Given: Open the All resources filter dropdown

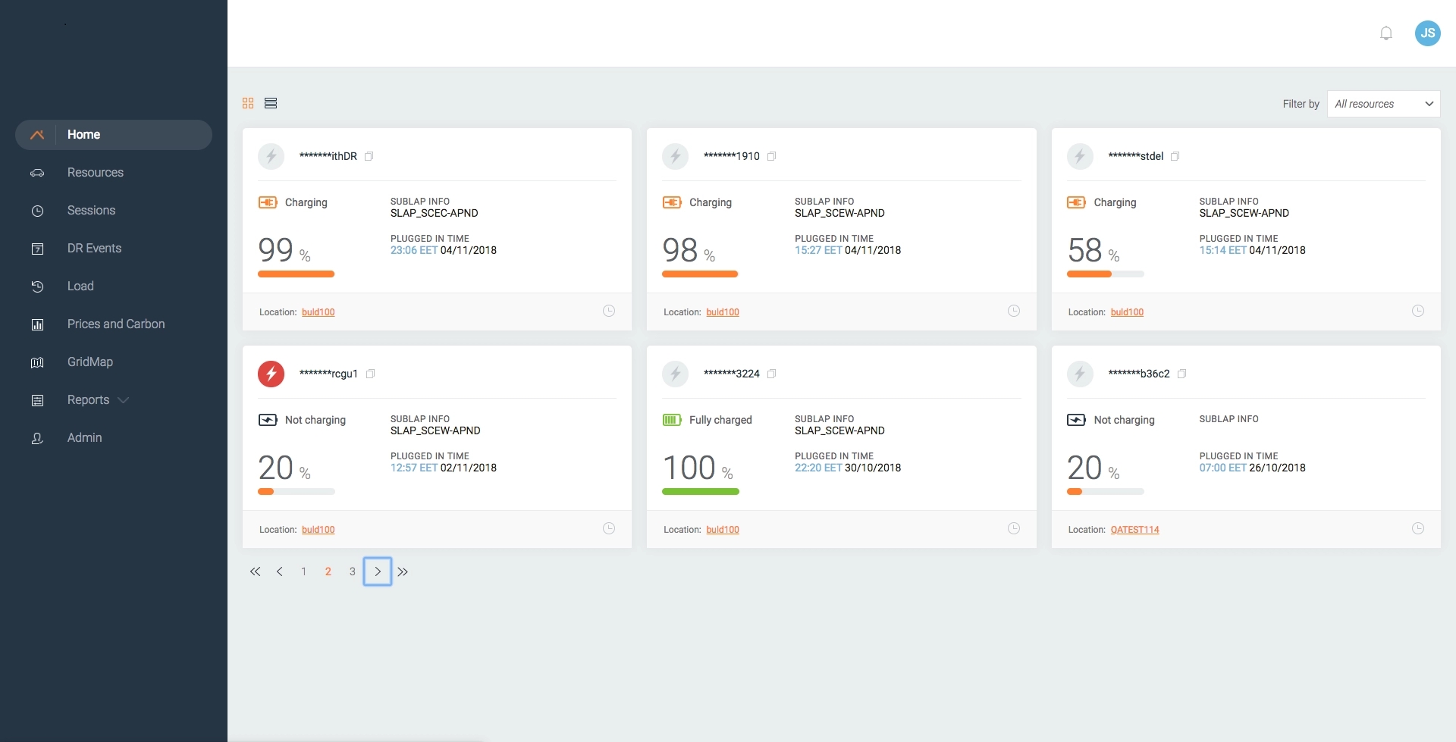Looking at the screenshot, I should tap(1383, 104).
